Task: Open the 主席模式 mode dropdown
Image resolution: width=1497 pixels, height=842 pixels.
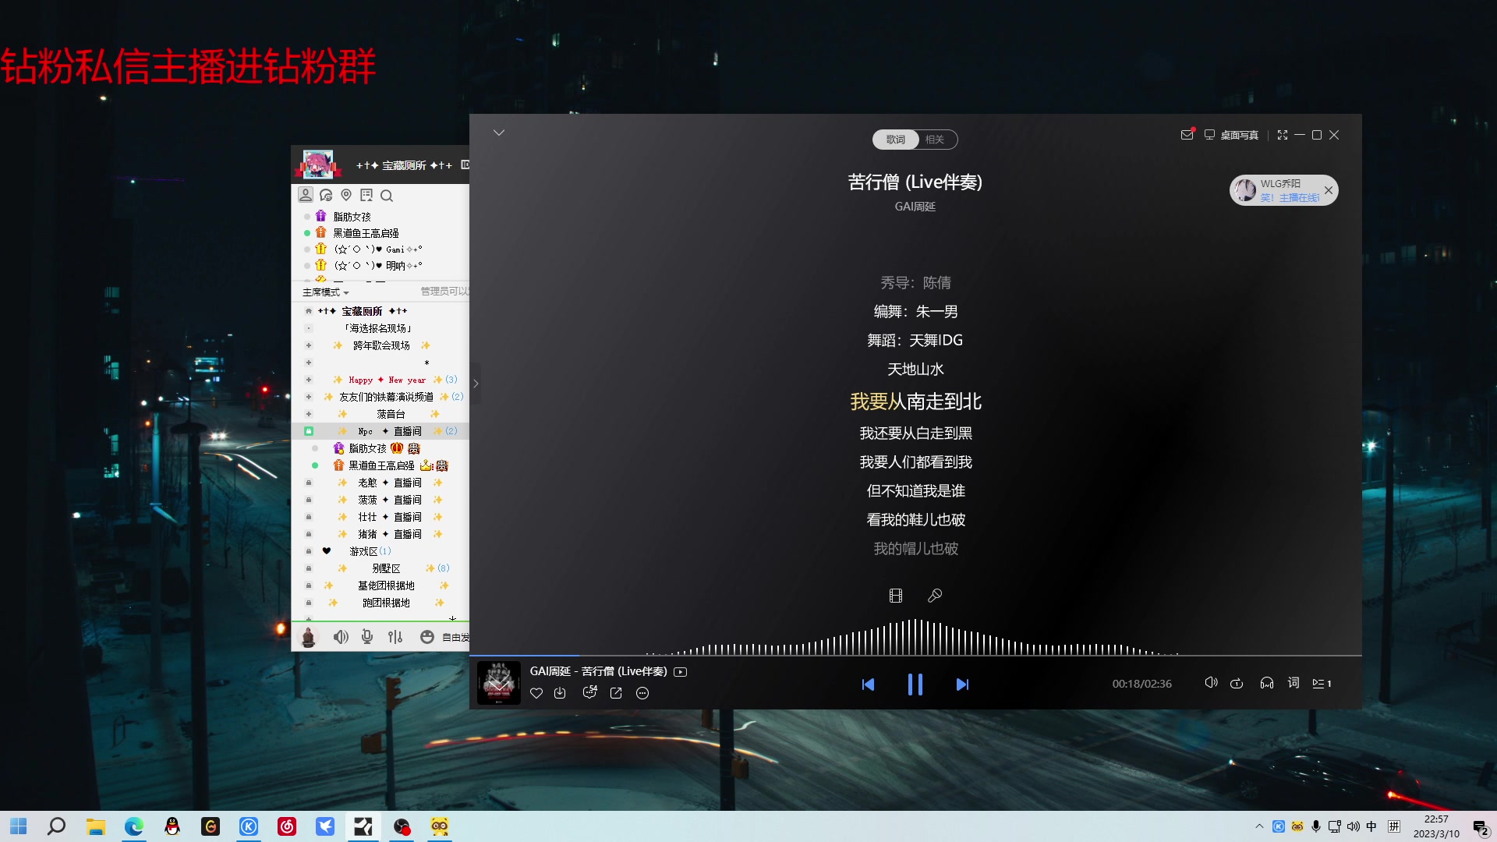Action: click(326, 292)
